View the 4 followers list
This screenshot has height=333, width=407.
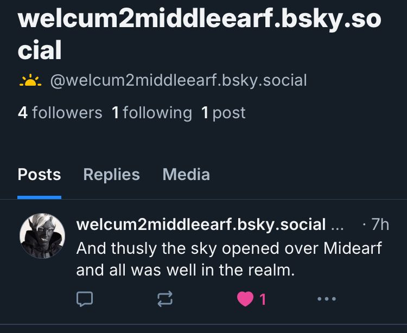pos(60,113)
